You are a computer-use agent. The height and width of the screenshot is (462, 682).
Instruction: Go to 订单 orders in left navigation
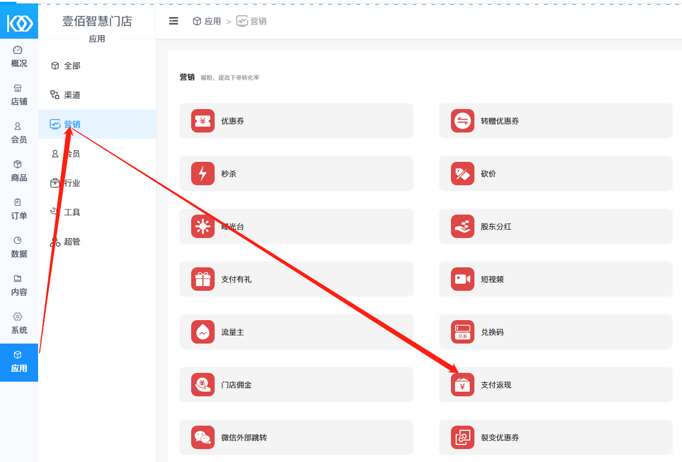[x=19, y=209]
